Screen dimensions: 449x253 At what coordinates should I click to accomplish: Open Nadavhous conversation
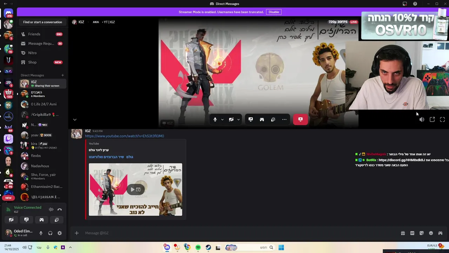[42, 166]
